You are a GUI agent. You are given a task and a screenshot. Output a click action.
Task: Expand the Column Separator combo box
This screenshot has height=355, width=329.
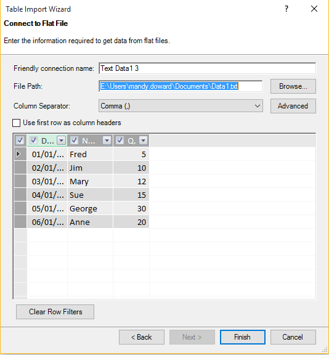tap(181, 106)
